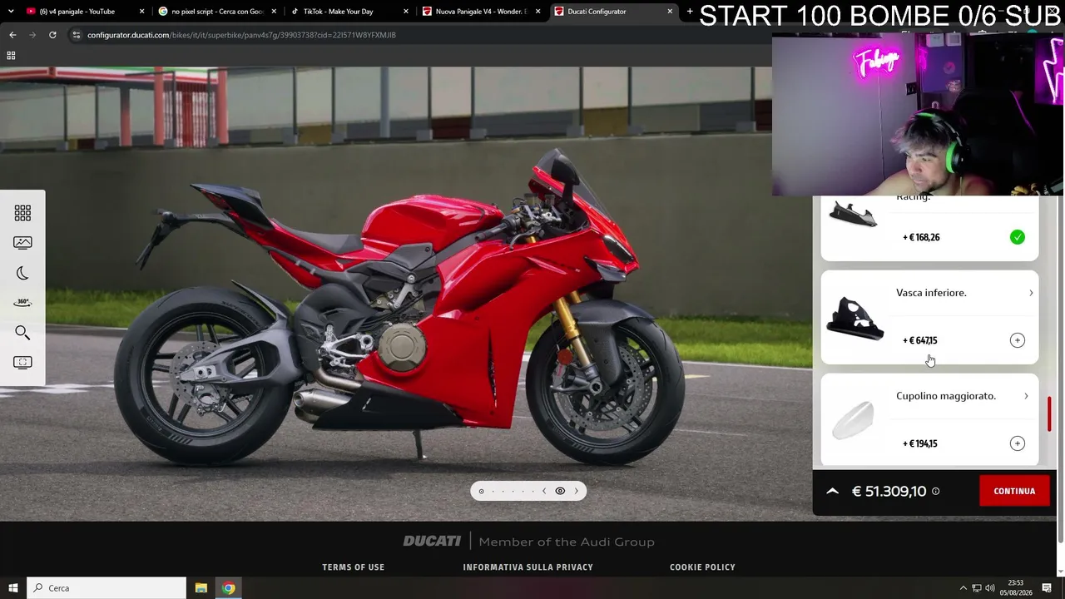Add Cupolino maggiorato with plus button
The height and width of the screenshot is (599, 1065).
(1017, 443)
